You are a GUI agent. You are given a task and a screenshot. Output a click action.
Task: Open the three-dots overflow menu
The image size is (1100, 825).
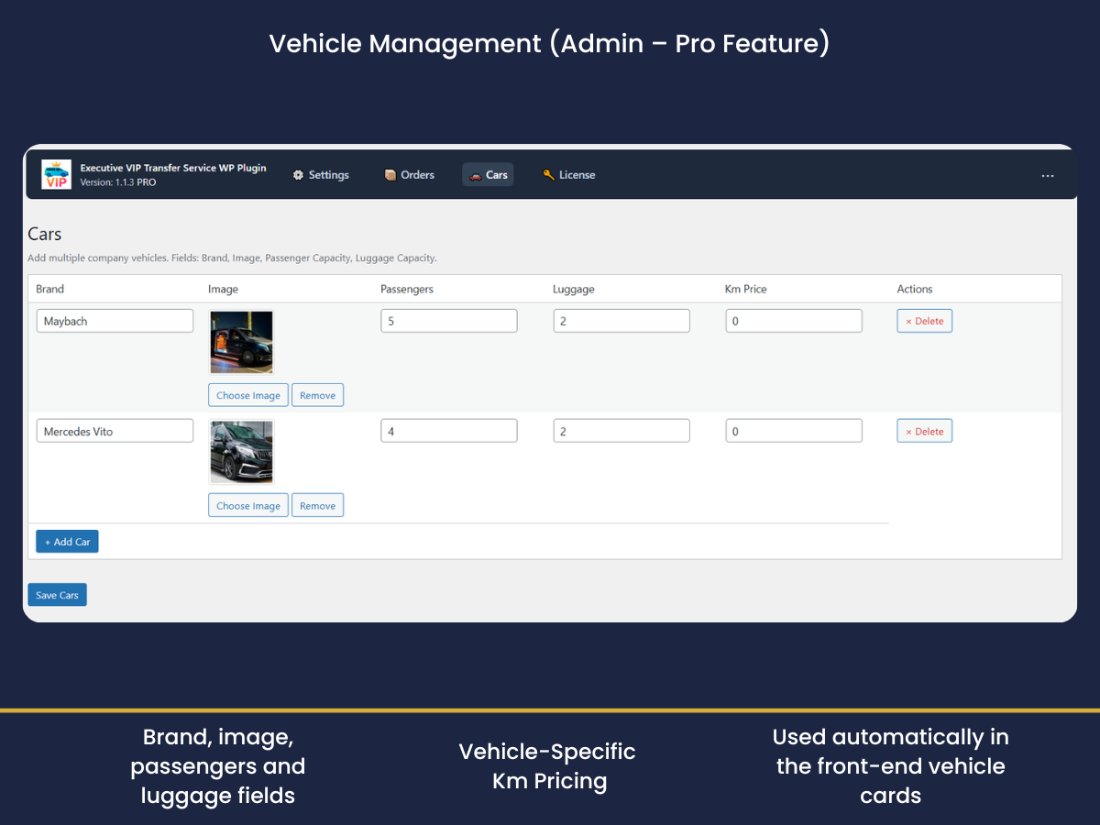coord(1048,176)
